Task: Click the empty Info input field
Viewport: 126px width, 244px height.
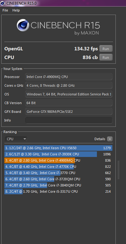Action: (69, 120)
